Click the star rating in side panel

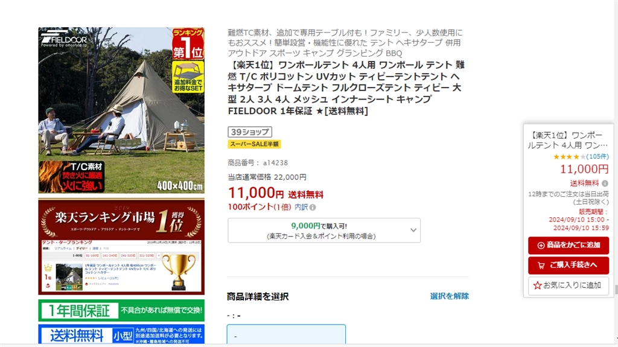[569, 156]
